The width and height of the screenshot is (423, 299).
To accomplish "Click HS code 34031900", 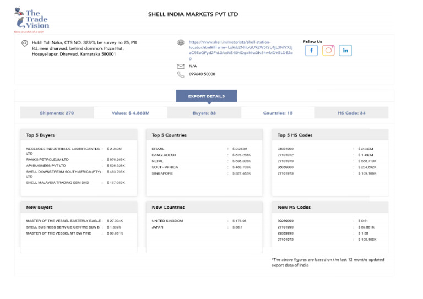I will click(x=285, y=149).
